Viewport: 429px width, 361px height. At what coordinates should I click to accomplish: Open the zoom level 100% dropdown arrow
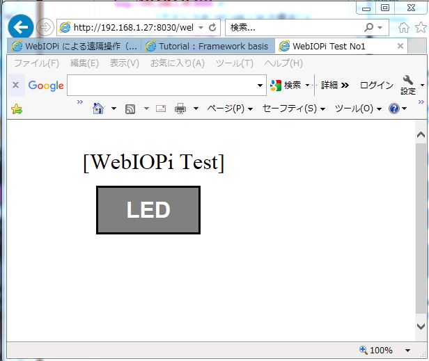(x=407, y=351)
